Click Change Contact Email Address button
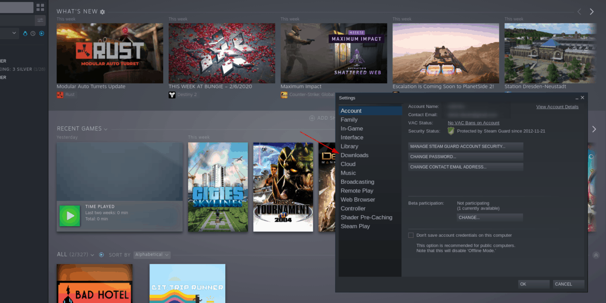The width and height of the screenshot is (606, 303). point(466,167)
